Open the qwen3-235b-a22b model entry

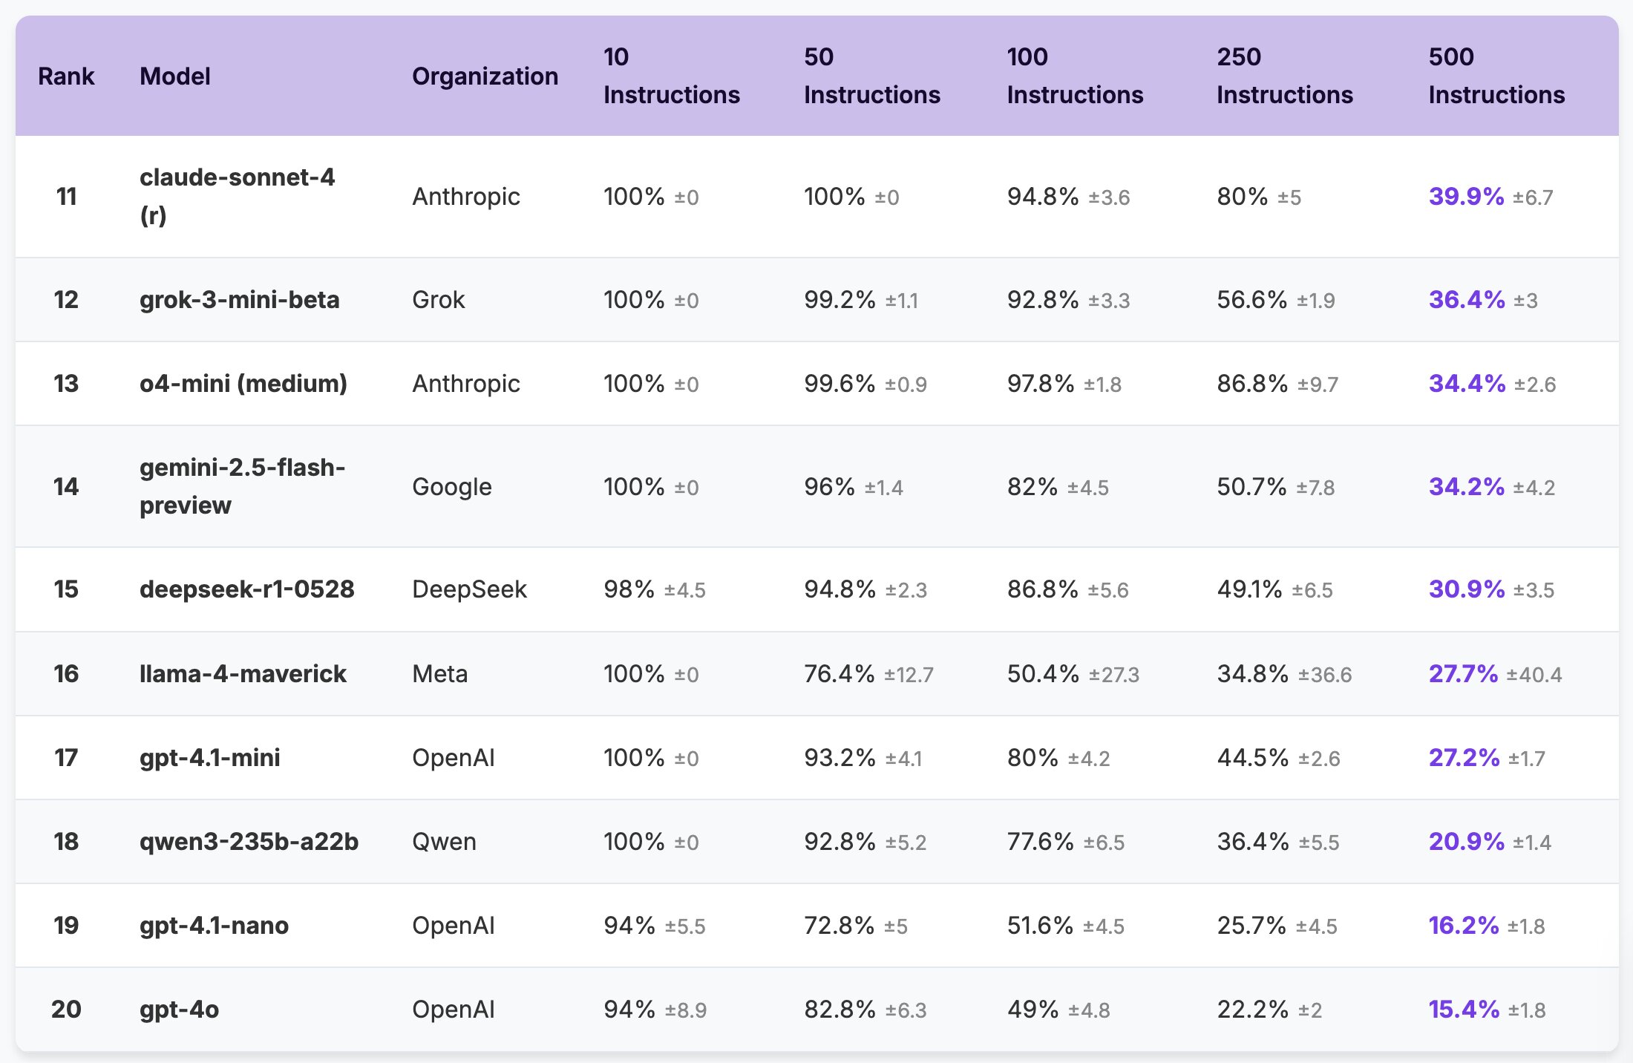click(x=249, y=842)
